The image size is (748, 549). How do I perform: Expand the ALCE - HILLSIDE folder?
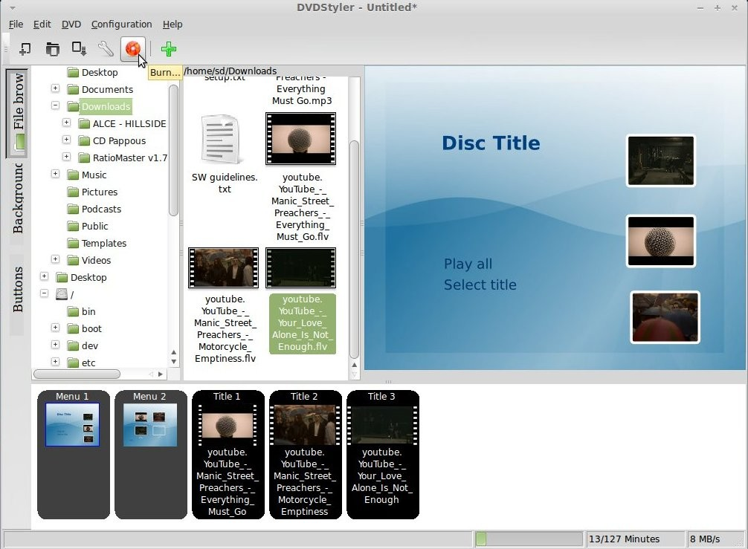pos(66,123)
